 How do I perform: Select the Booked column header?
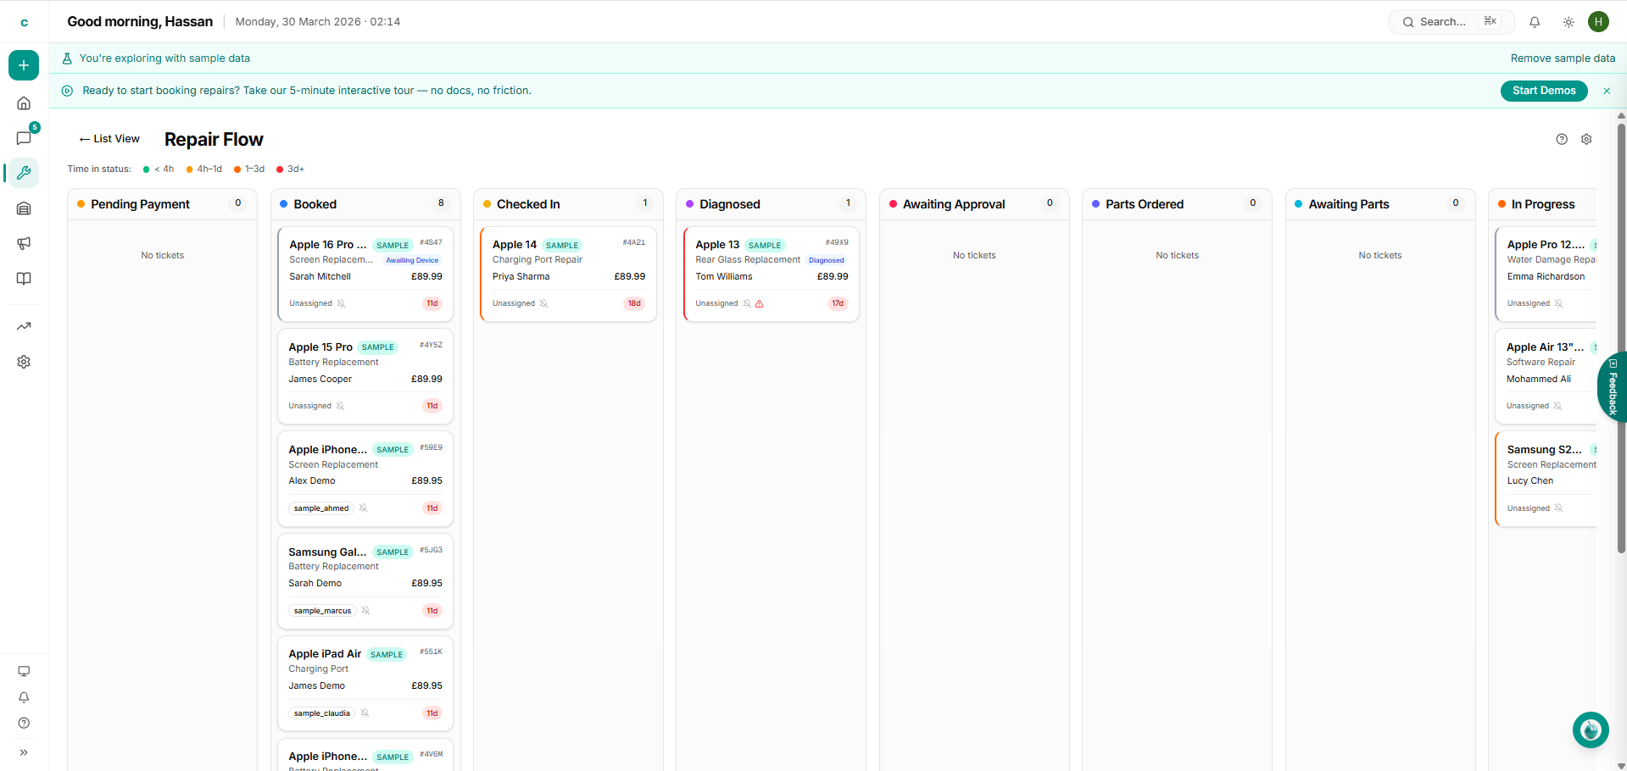[x=315, y=204]
